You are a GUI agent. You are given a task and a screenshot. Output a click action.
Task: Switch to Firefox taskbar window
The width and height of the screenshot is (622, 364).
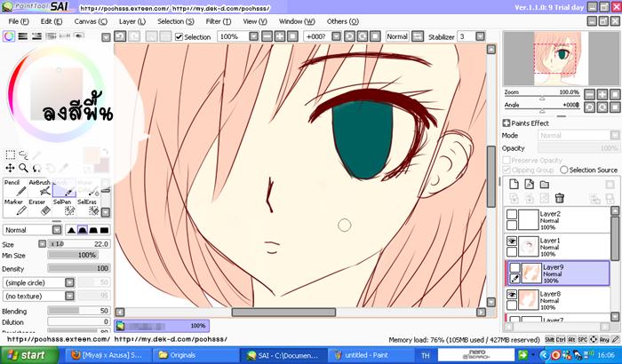[108, 355]
